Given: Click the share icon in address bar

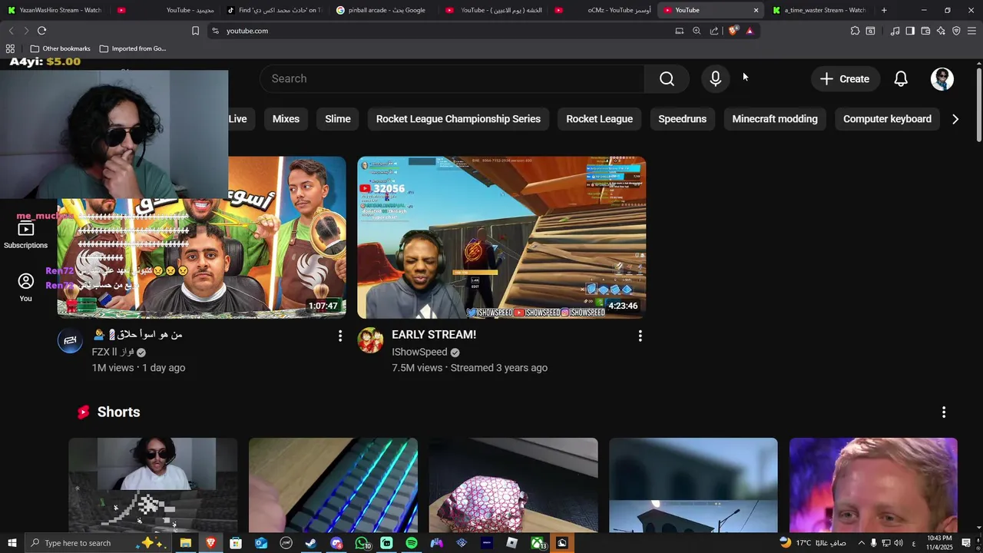Looking at the screenshot, I should point(714,31).
